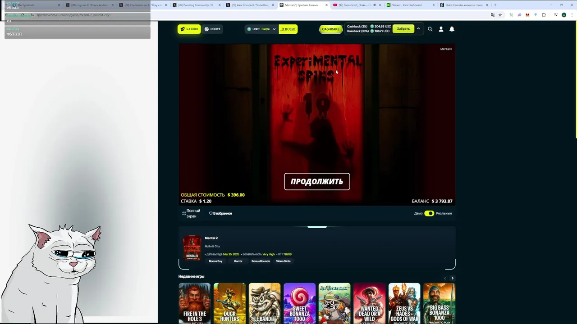Open the user profile icon
The width and height of the screenshot is (577, 324).
(441, 29)
